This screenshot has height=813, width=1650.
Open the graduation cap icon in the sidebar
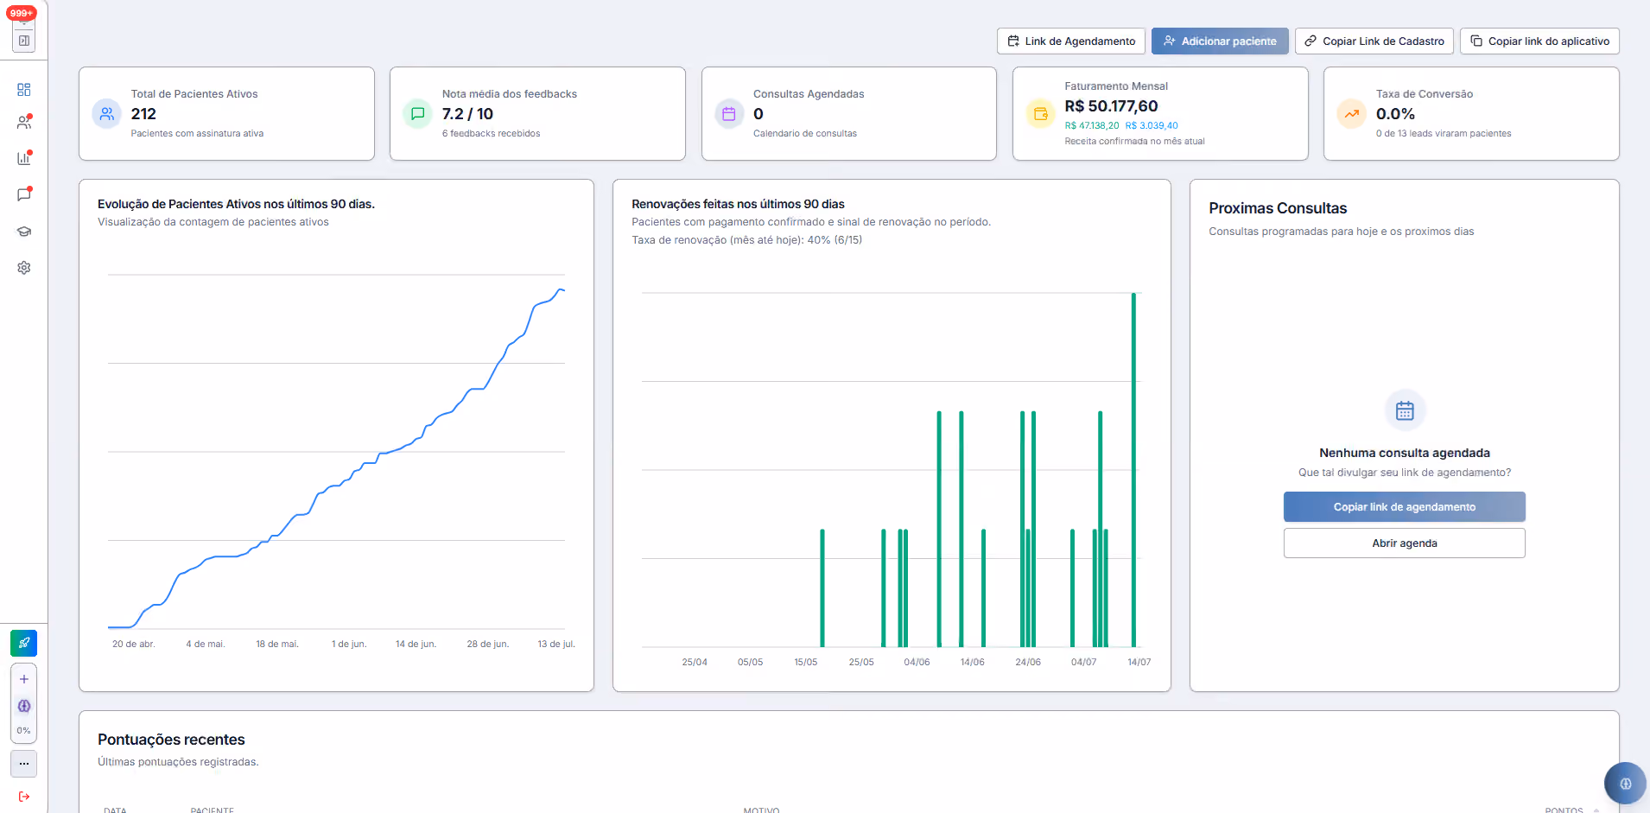[24, 232]
